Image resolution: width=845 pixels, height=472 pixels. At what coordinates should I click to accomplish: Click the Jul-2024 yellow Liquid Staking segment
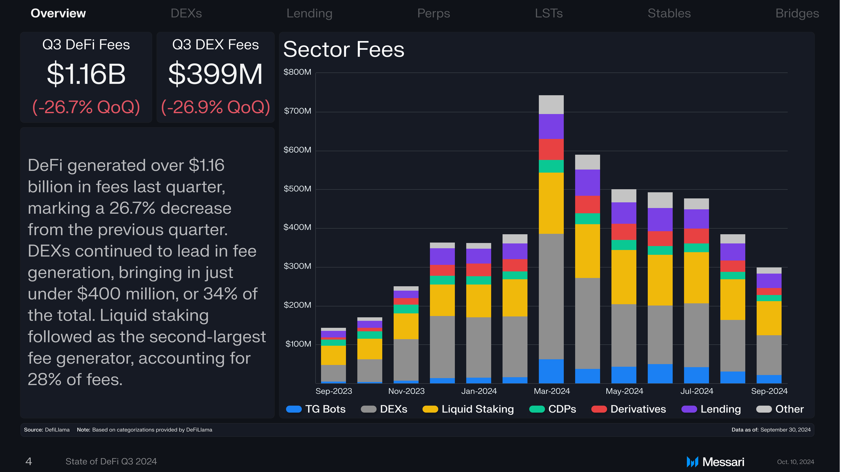[696, 278]
